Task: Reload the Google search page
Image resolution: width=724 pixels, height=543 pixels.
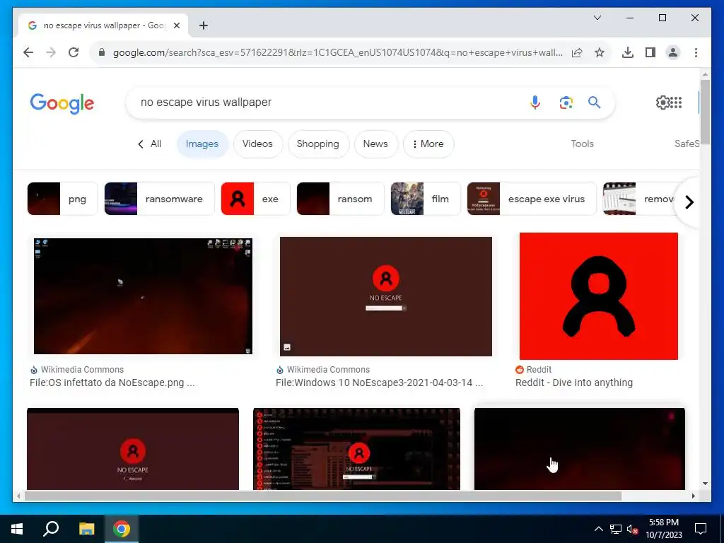Action: 74,52
